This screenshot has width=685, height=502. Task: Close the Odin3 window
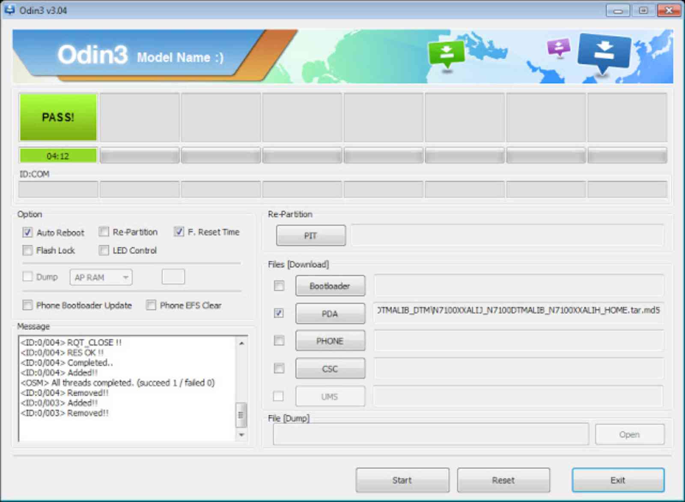669,10
